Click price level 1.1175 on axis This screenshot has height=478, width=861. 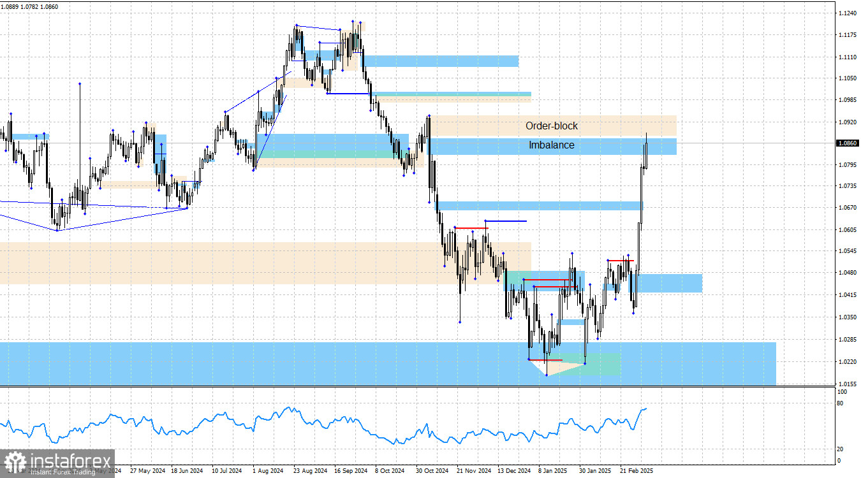[846, 36]
